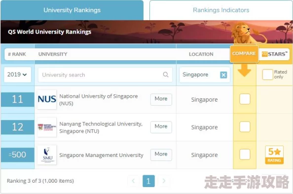The height and width of the screenshot is (194, 293).
Task: Switch to University Rankings tab
Action: pyautogui.click(x=72, y=10)
